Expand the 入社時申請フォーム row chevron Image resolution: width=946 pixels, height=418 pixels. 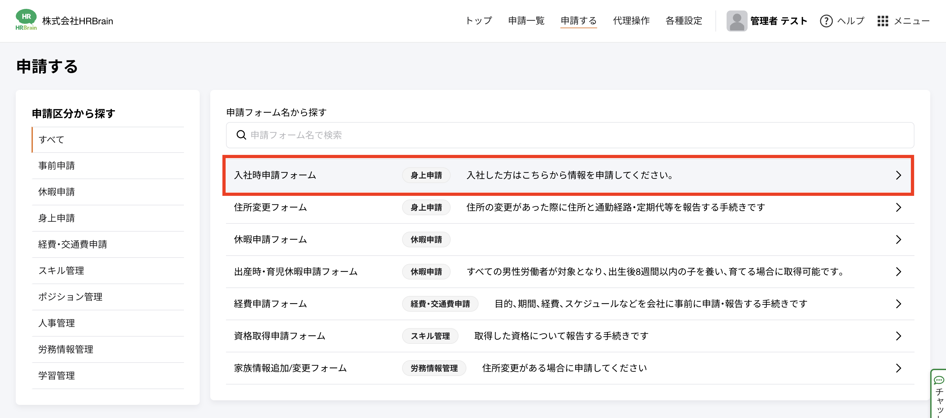898,175
